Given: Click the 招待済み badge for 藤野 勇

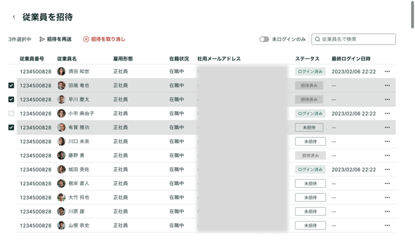Looking at the screenshot, I should click(x=310, y=155).
